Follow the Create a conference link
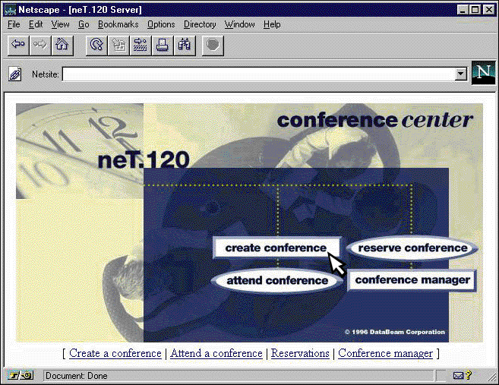 tap(115, 353)
